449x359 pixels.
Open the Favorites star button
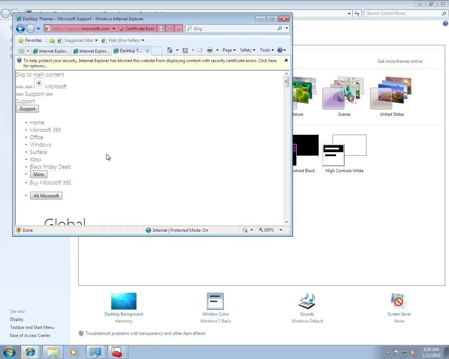(30, 40)
